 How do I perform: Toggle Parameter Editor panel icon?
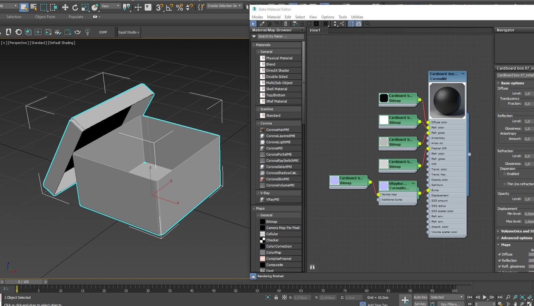[x=358, y=24]
